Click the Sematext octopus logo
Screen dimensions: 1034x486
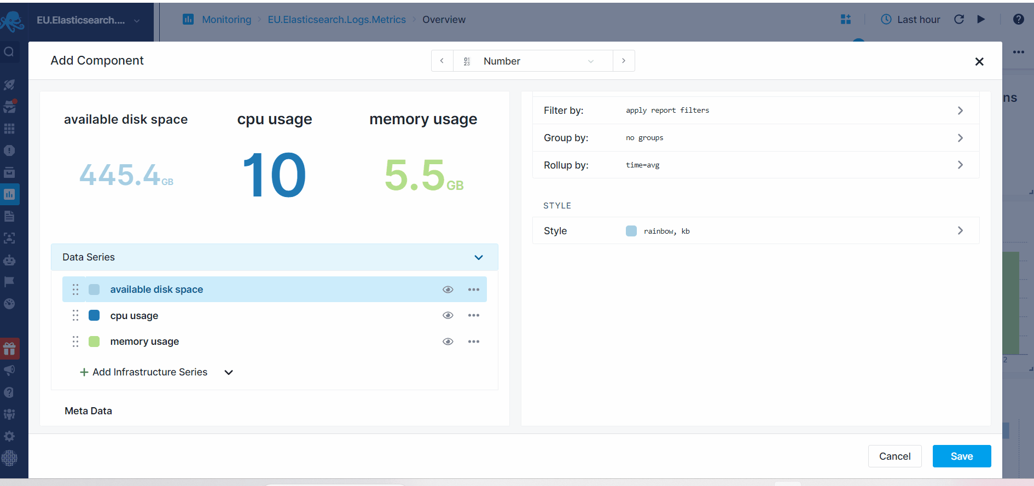pyautogui.click(x=12, y=21)
